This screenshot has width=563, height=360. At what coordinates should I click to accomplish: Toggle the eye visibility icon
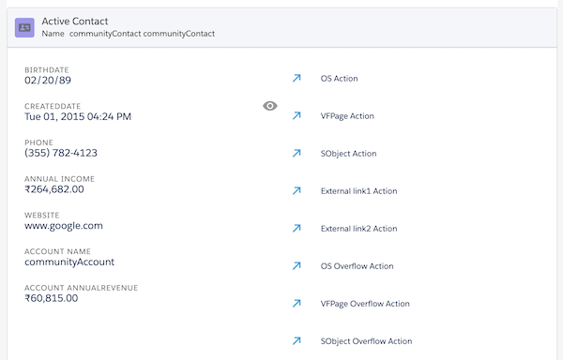click(x=270, y=106)
